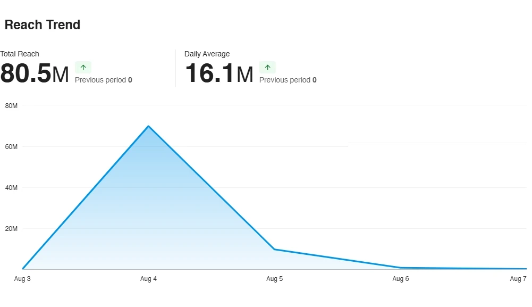Click the 20M y-axis label
The width and height of the screenshot is (532, 307).
tap(11, 229)
